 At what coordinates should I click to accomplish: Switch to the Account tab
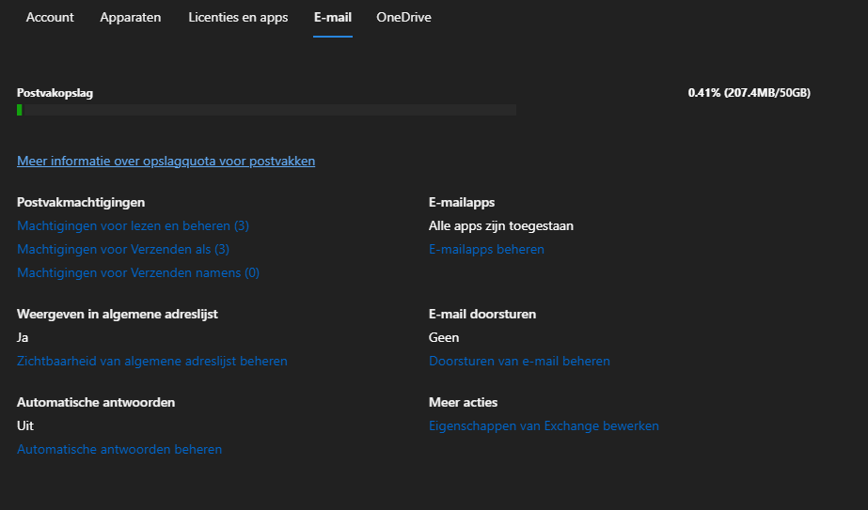50,17
